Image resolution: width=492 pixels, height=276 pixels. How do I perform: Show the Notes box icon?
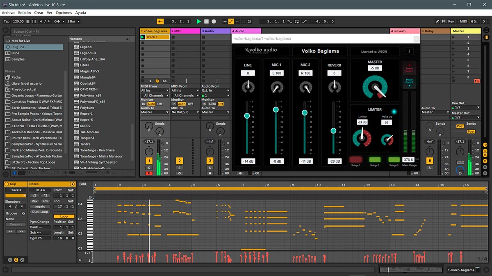coord(16,260)
